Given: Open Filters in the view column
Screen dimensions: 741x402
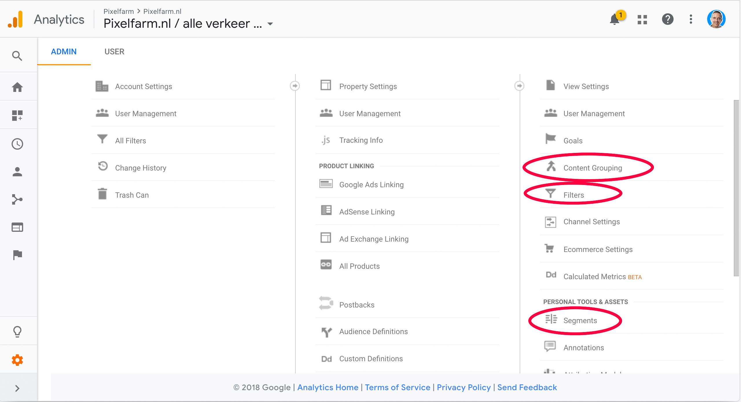Looking at the screenshot, I should pyautogui.click(x=632, y=195).
